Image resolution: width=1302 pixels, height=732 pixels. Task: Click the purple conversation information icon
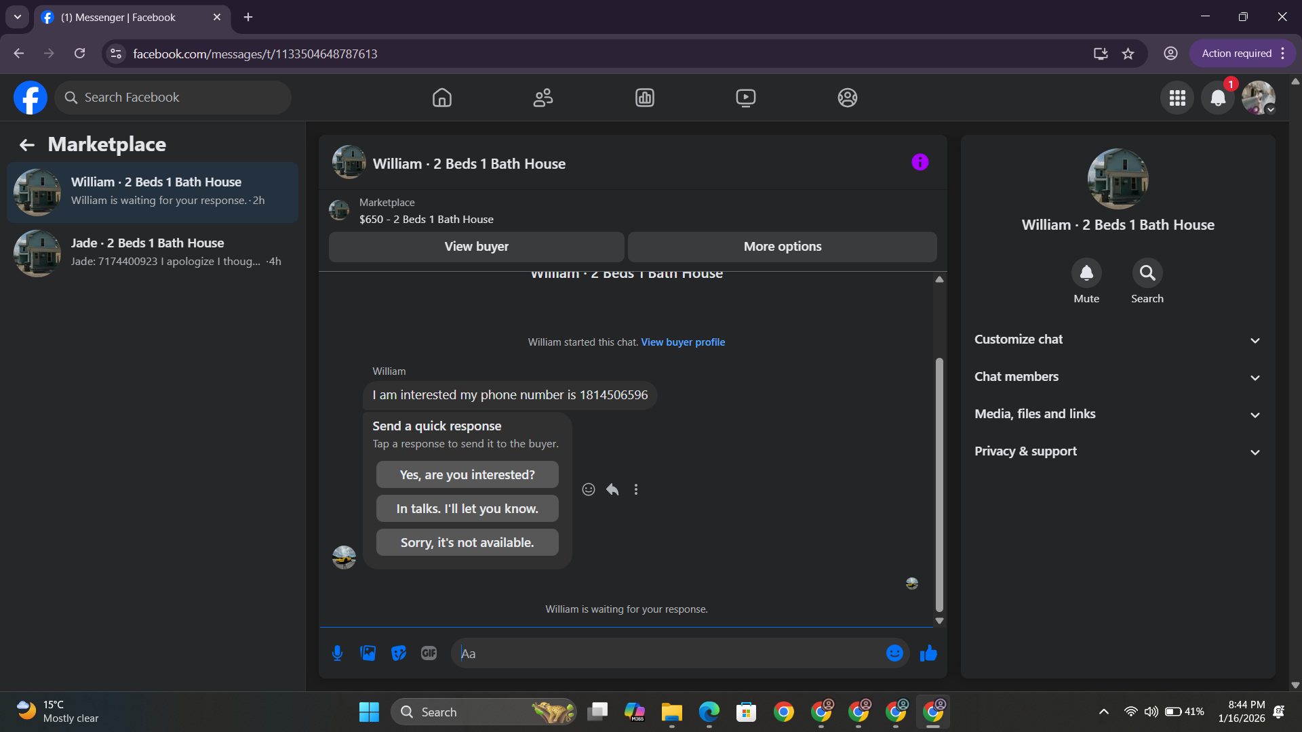[x=920, y=162]
